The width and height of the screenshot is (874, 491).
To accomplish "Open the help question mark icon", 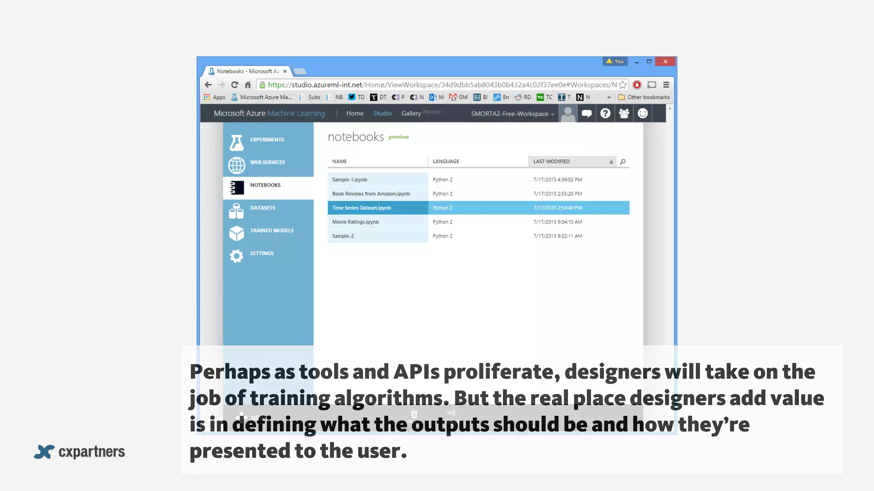I will pyautogui.click(x=605, y=113).
